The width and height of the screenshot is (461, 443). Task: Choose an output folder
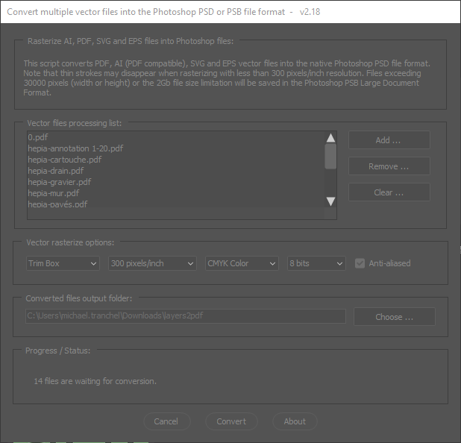click(394, 317)
